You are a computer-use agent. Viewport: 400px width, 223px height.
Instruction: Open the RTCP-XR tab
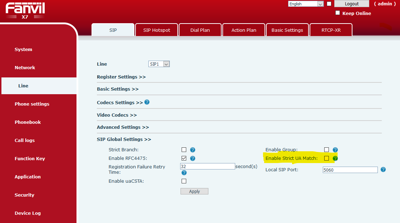click(x=331, y=30)
